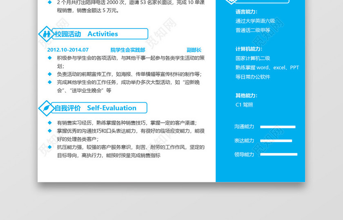Click the 其他能力 label
343x220 pixels.
click(x=246, y=96)
